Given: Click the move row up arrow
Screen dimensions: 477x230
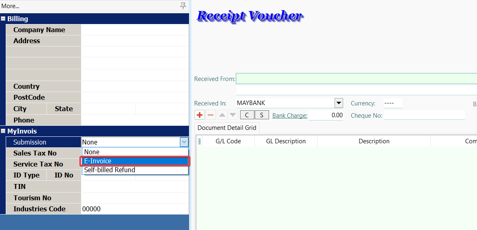Looking at the screenshot, I should 222,115.
